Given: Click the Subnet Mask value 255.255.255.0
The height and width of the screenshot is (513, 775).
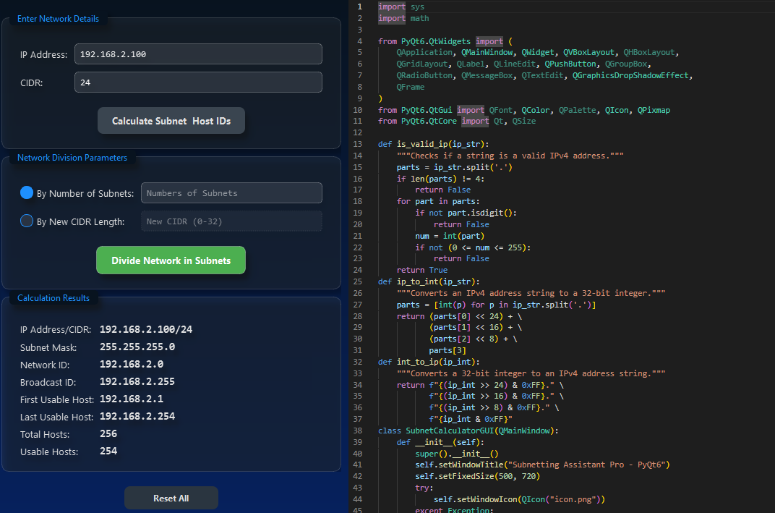Looking at the screenshot, I should click(x=137, y=347).
